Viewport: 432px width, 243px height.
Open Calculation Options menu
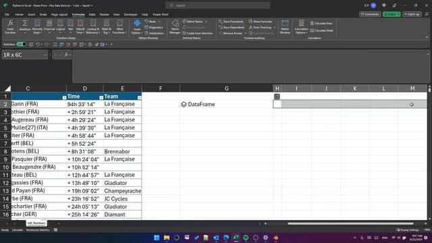click(301, 27)
